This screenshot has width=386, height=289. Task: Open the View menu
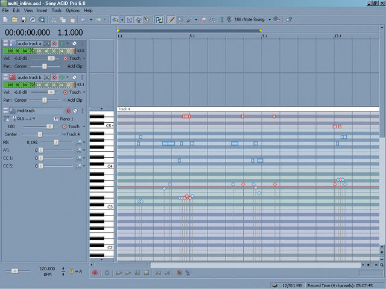[28, 11]
